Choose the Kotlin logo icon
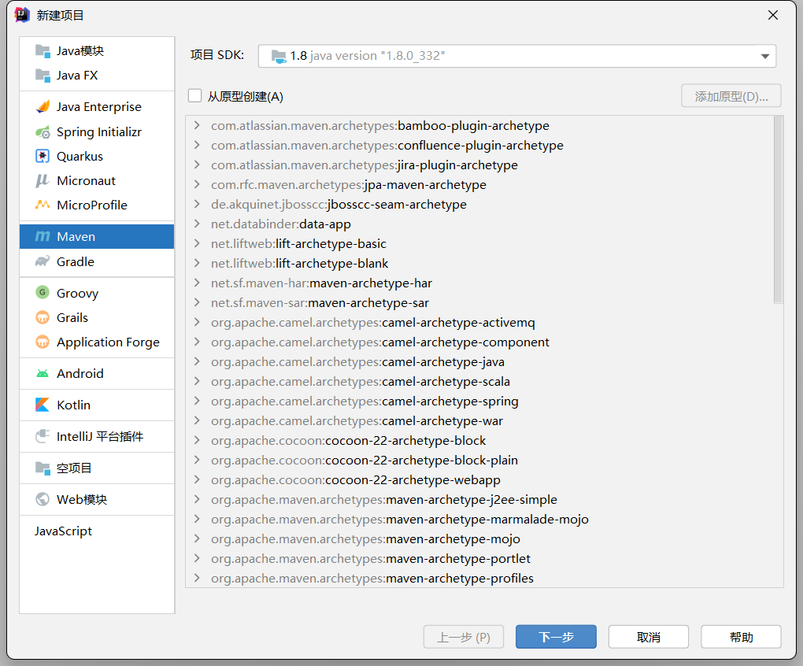This screenshot has height=666, width=803. [43, 405]
